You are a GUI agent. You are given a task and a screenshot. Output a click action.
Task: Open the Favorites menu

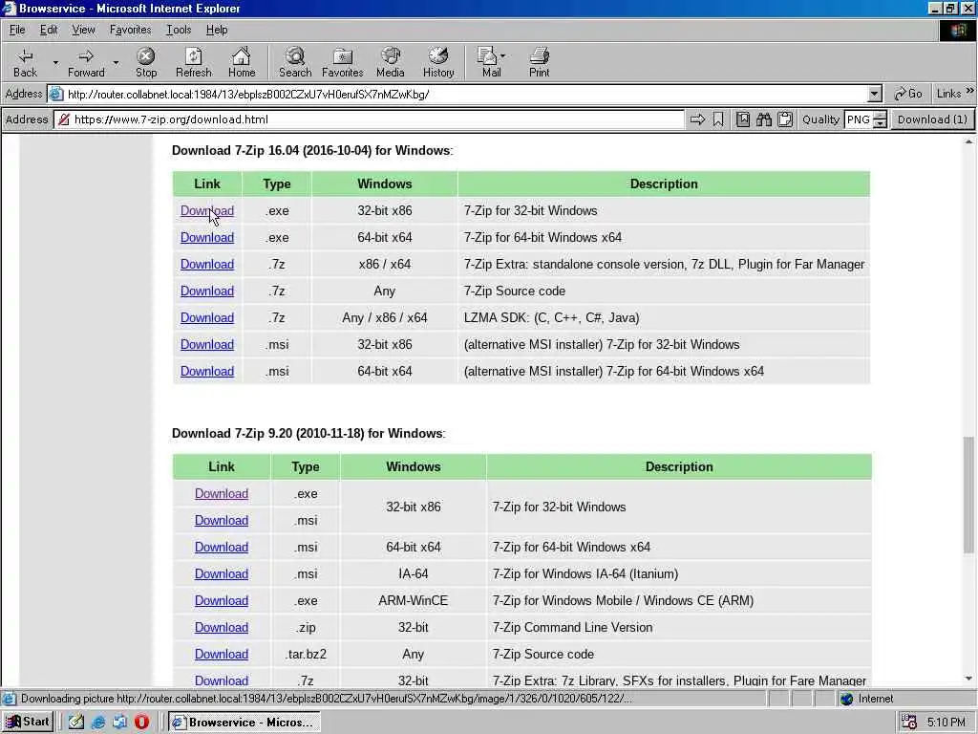pos(130,30)
